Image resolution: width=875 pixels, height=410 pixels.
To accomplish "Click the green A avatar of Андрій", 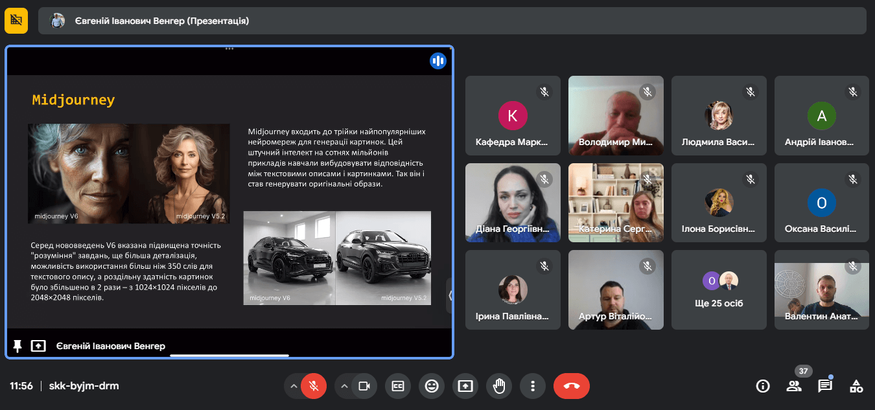I will (822, 116).
